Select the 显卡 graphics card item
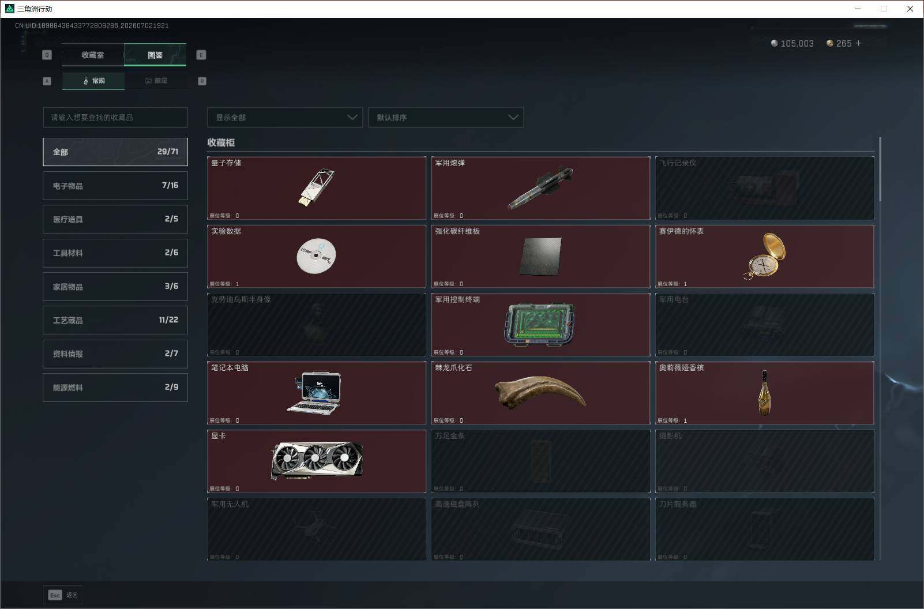This screenshot has height=609, width=924. click(x=317, y=461)
